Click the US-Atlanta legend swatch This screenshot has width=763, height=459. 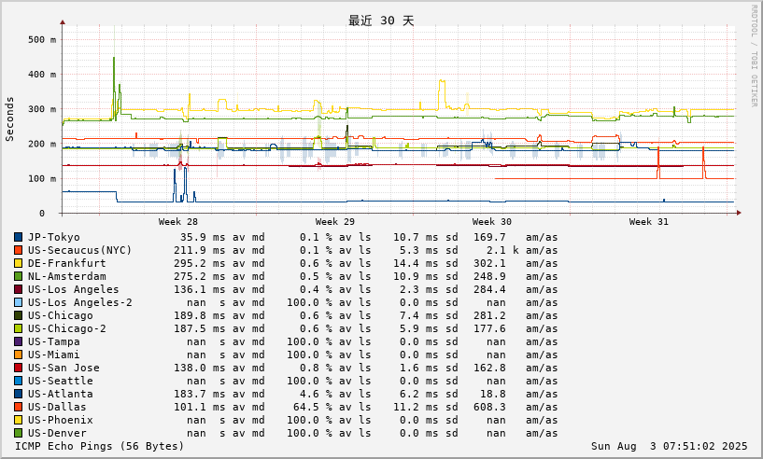coord(18,394)
